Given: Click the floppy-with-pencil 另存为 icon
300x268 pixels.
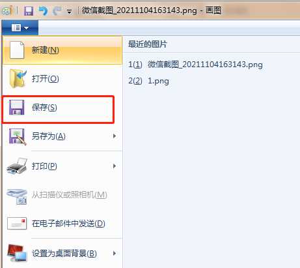Looking at the screenshot, I should 18,136.
